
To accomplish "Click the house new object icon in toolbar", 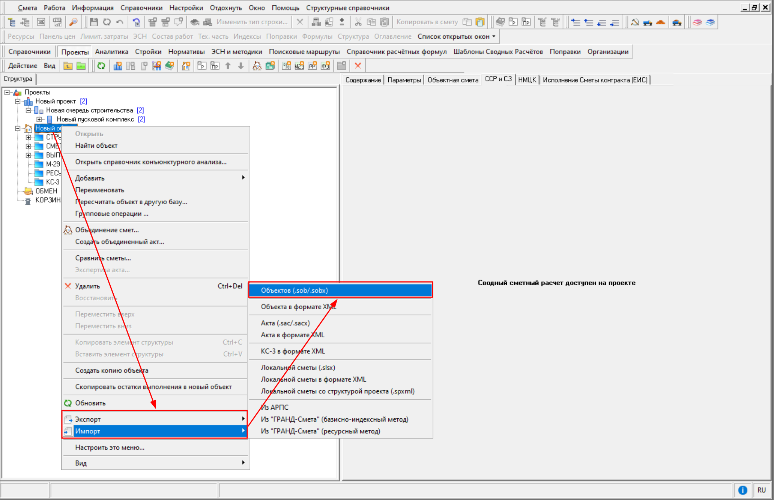I will [x=186, y=66].
